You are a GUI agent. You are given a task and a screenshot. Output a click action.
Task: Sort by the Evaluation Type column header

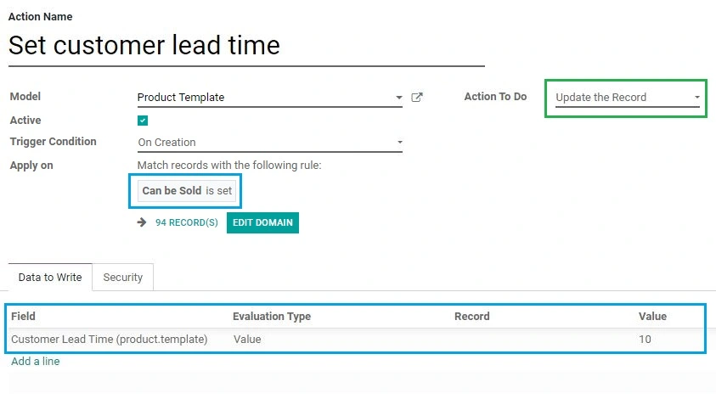pos(272,317)
